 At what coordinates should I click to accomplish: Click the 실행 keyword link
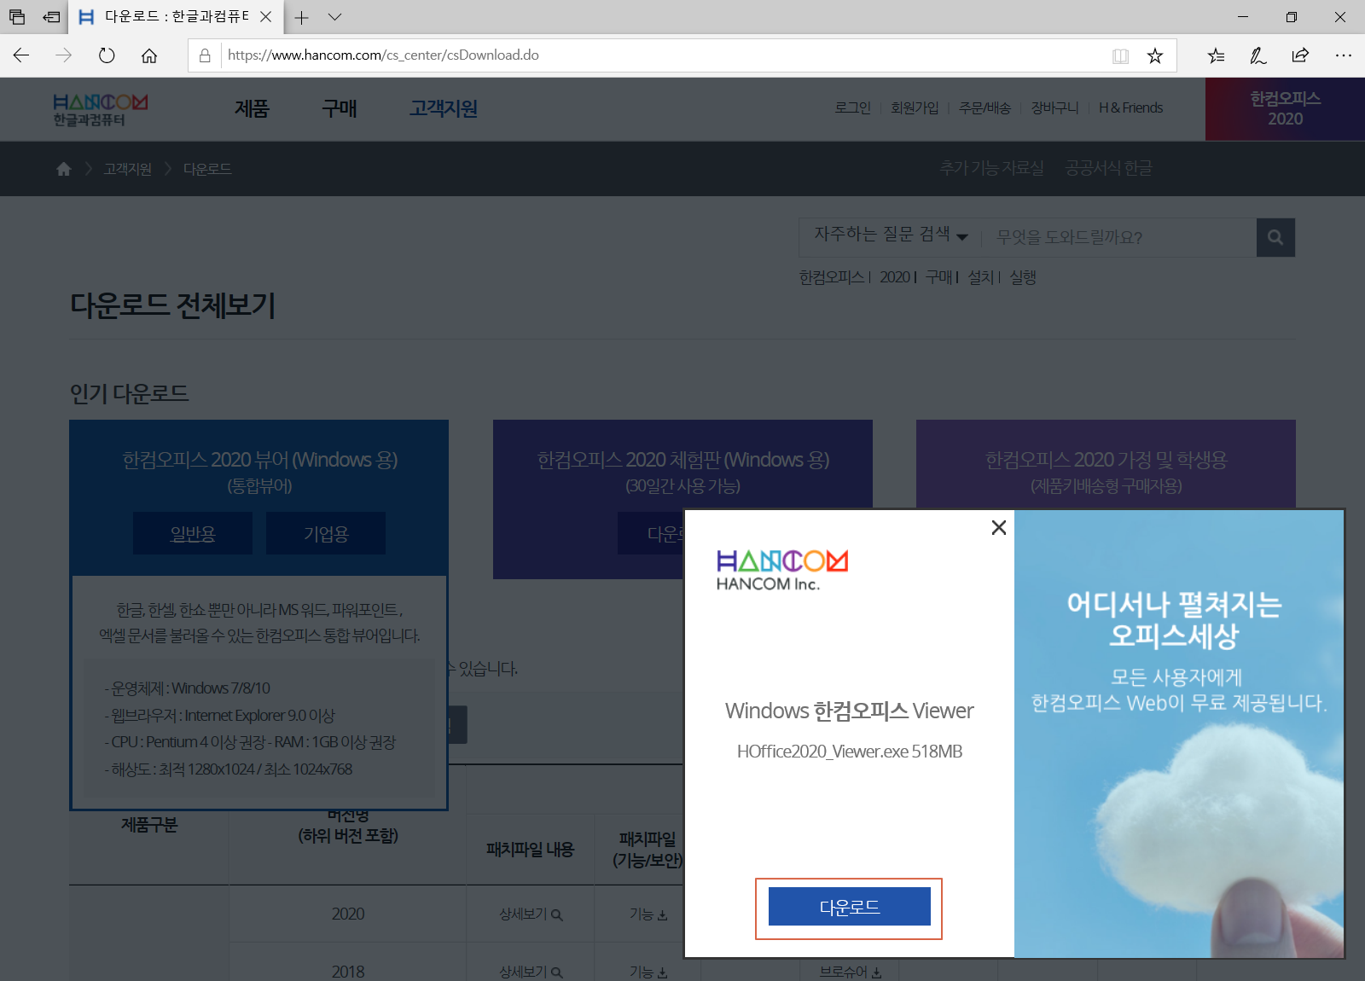coord(1023,277)
